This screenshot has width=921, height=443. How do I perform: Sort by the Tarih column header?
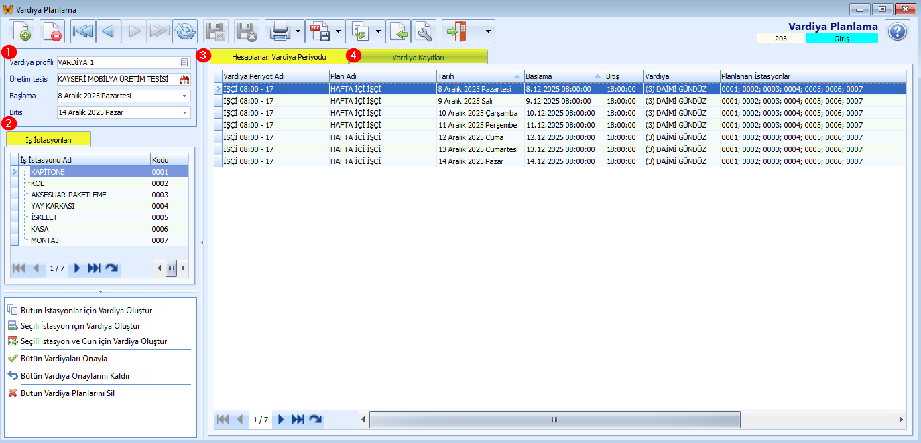coord(479,76)
